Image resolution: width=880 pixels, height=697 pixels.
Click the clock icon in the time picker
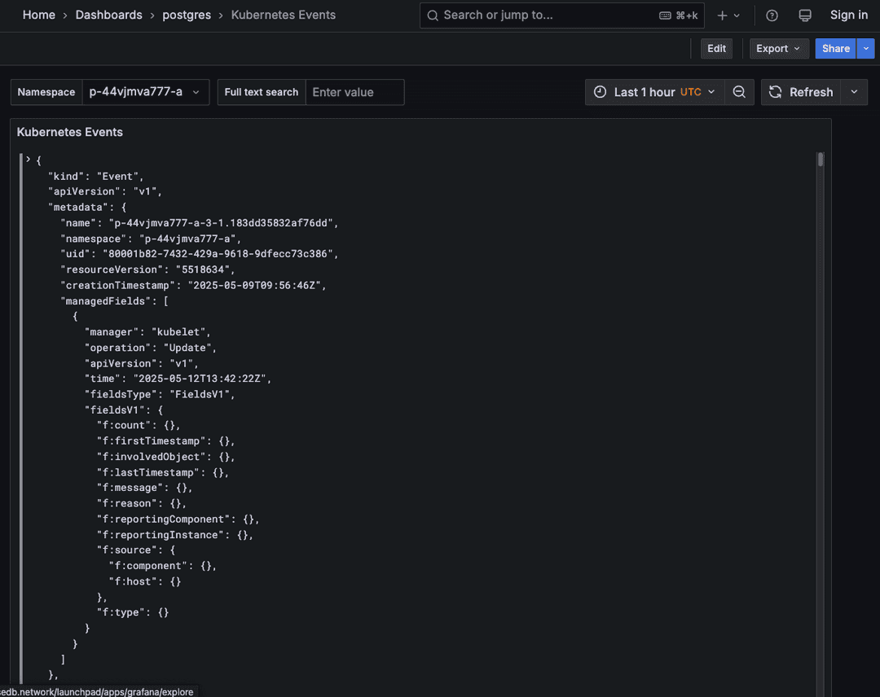click(x=601, y=92)
